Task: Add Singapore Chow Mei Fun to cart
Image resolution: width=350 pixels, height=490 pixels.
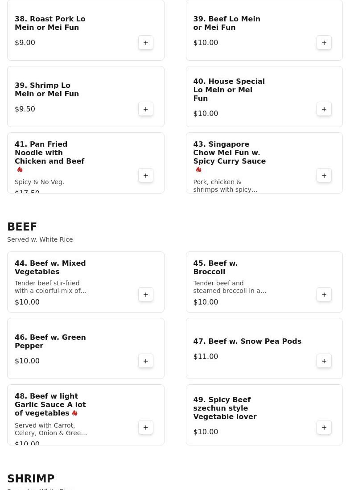Action: pyautogui.click(x=324, y=176)
